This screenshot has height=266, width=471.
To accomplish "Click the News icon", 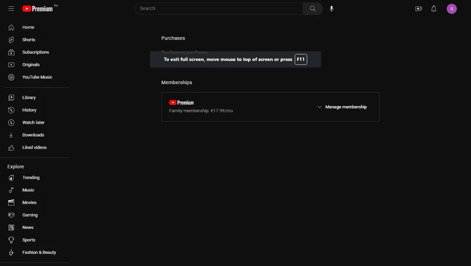I will (x=11, y=228).
